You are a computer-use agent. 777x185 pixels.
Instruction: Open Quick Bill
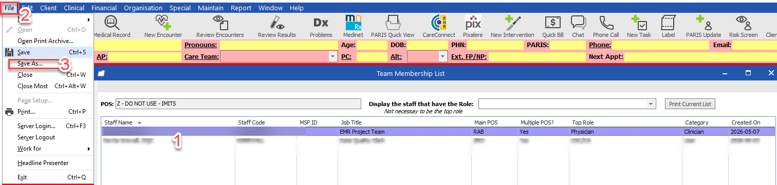552,27
